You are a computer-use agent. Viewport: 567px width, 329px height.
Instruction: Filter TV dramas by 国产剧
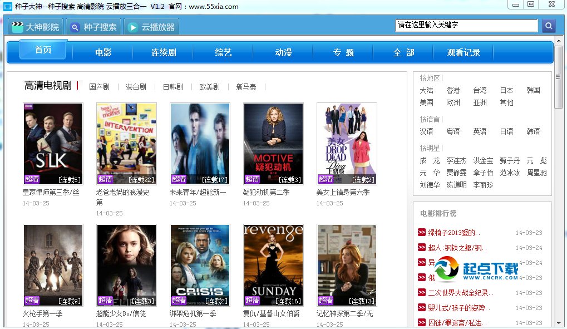pos(99,87)
